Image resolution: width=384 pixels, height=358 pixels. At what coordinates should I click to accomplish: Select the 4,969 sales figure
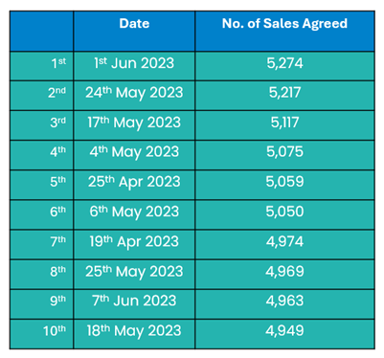click(284, 275)
